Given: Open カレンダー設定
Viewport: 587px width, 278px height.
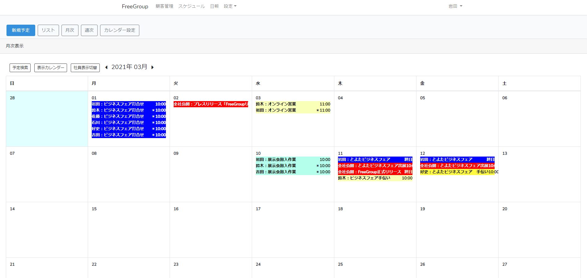Looking at the screenshot, I should click(120, 30).
